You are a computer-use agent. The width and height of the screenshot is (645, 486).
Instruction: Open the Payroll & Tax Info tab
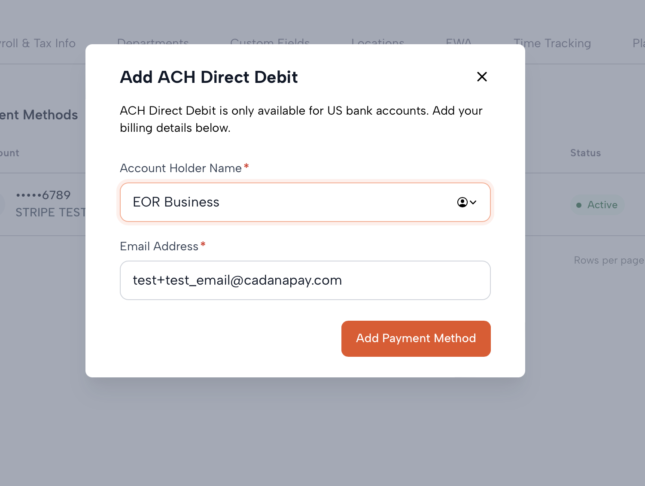coord(38,43)
